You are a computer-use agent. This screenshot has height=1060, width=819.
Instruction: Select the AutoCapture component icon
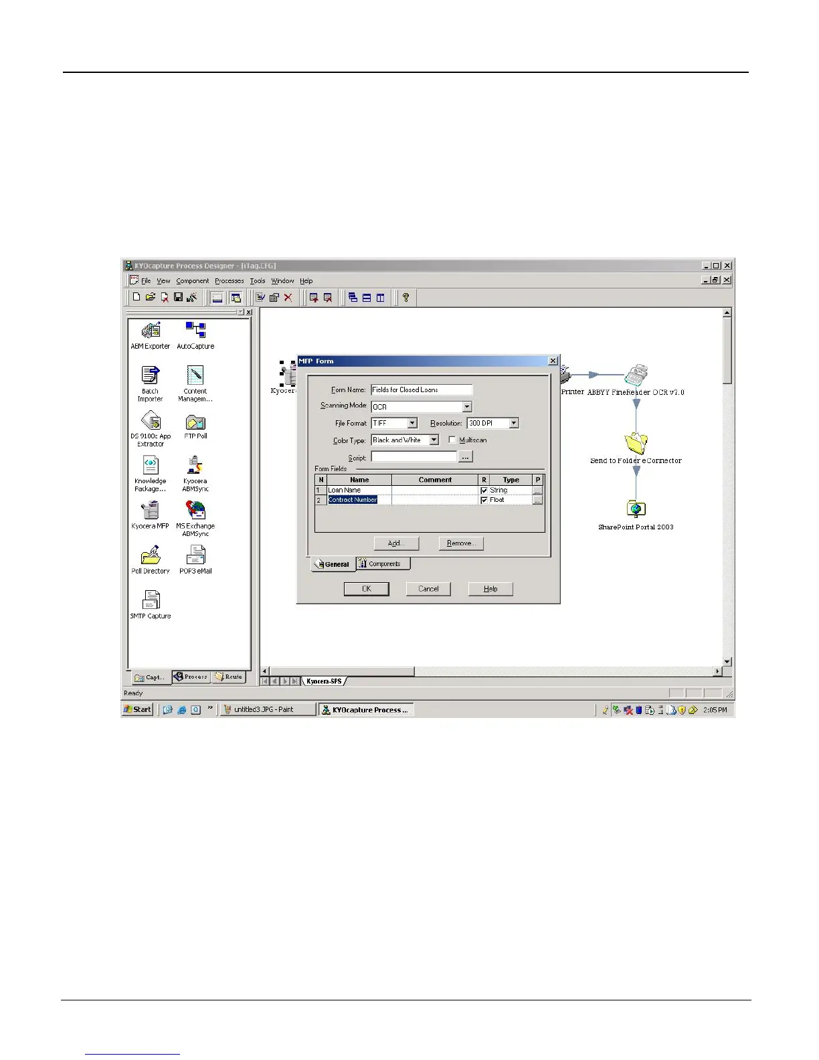coord(195,330)
